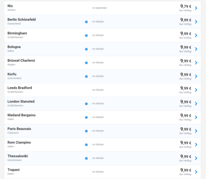206x179 pixels.
Task: Show Paris Beauvais info icon details
Action: pyautogui.click(x=86, y=131)
